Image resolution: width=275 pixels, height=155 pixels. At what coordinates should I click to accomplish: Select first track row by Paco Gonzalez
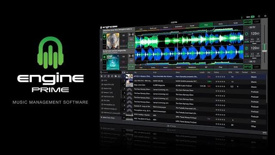tap(194, 77)
